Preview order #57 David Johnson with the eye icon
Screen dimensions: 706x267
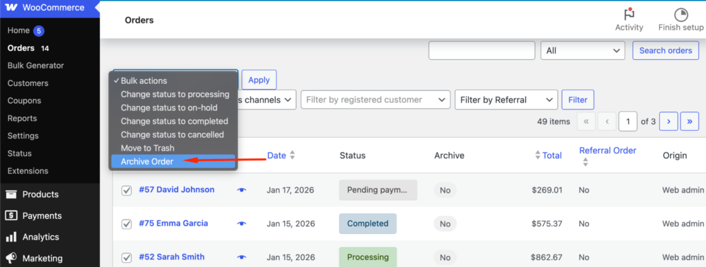tap(242, 190)
